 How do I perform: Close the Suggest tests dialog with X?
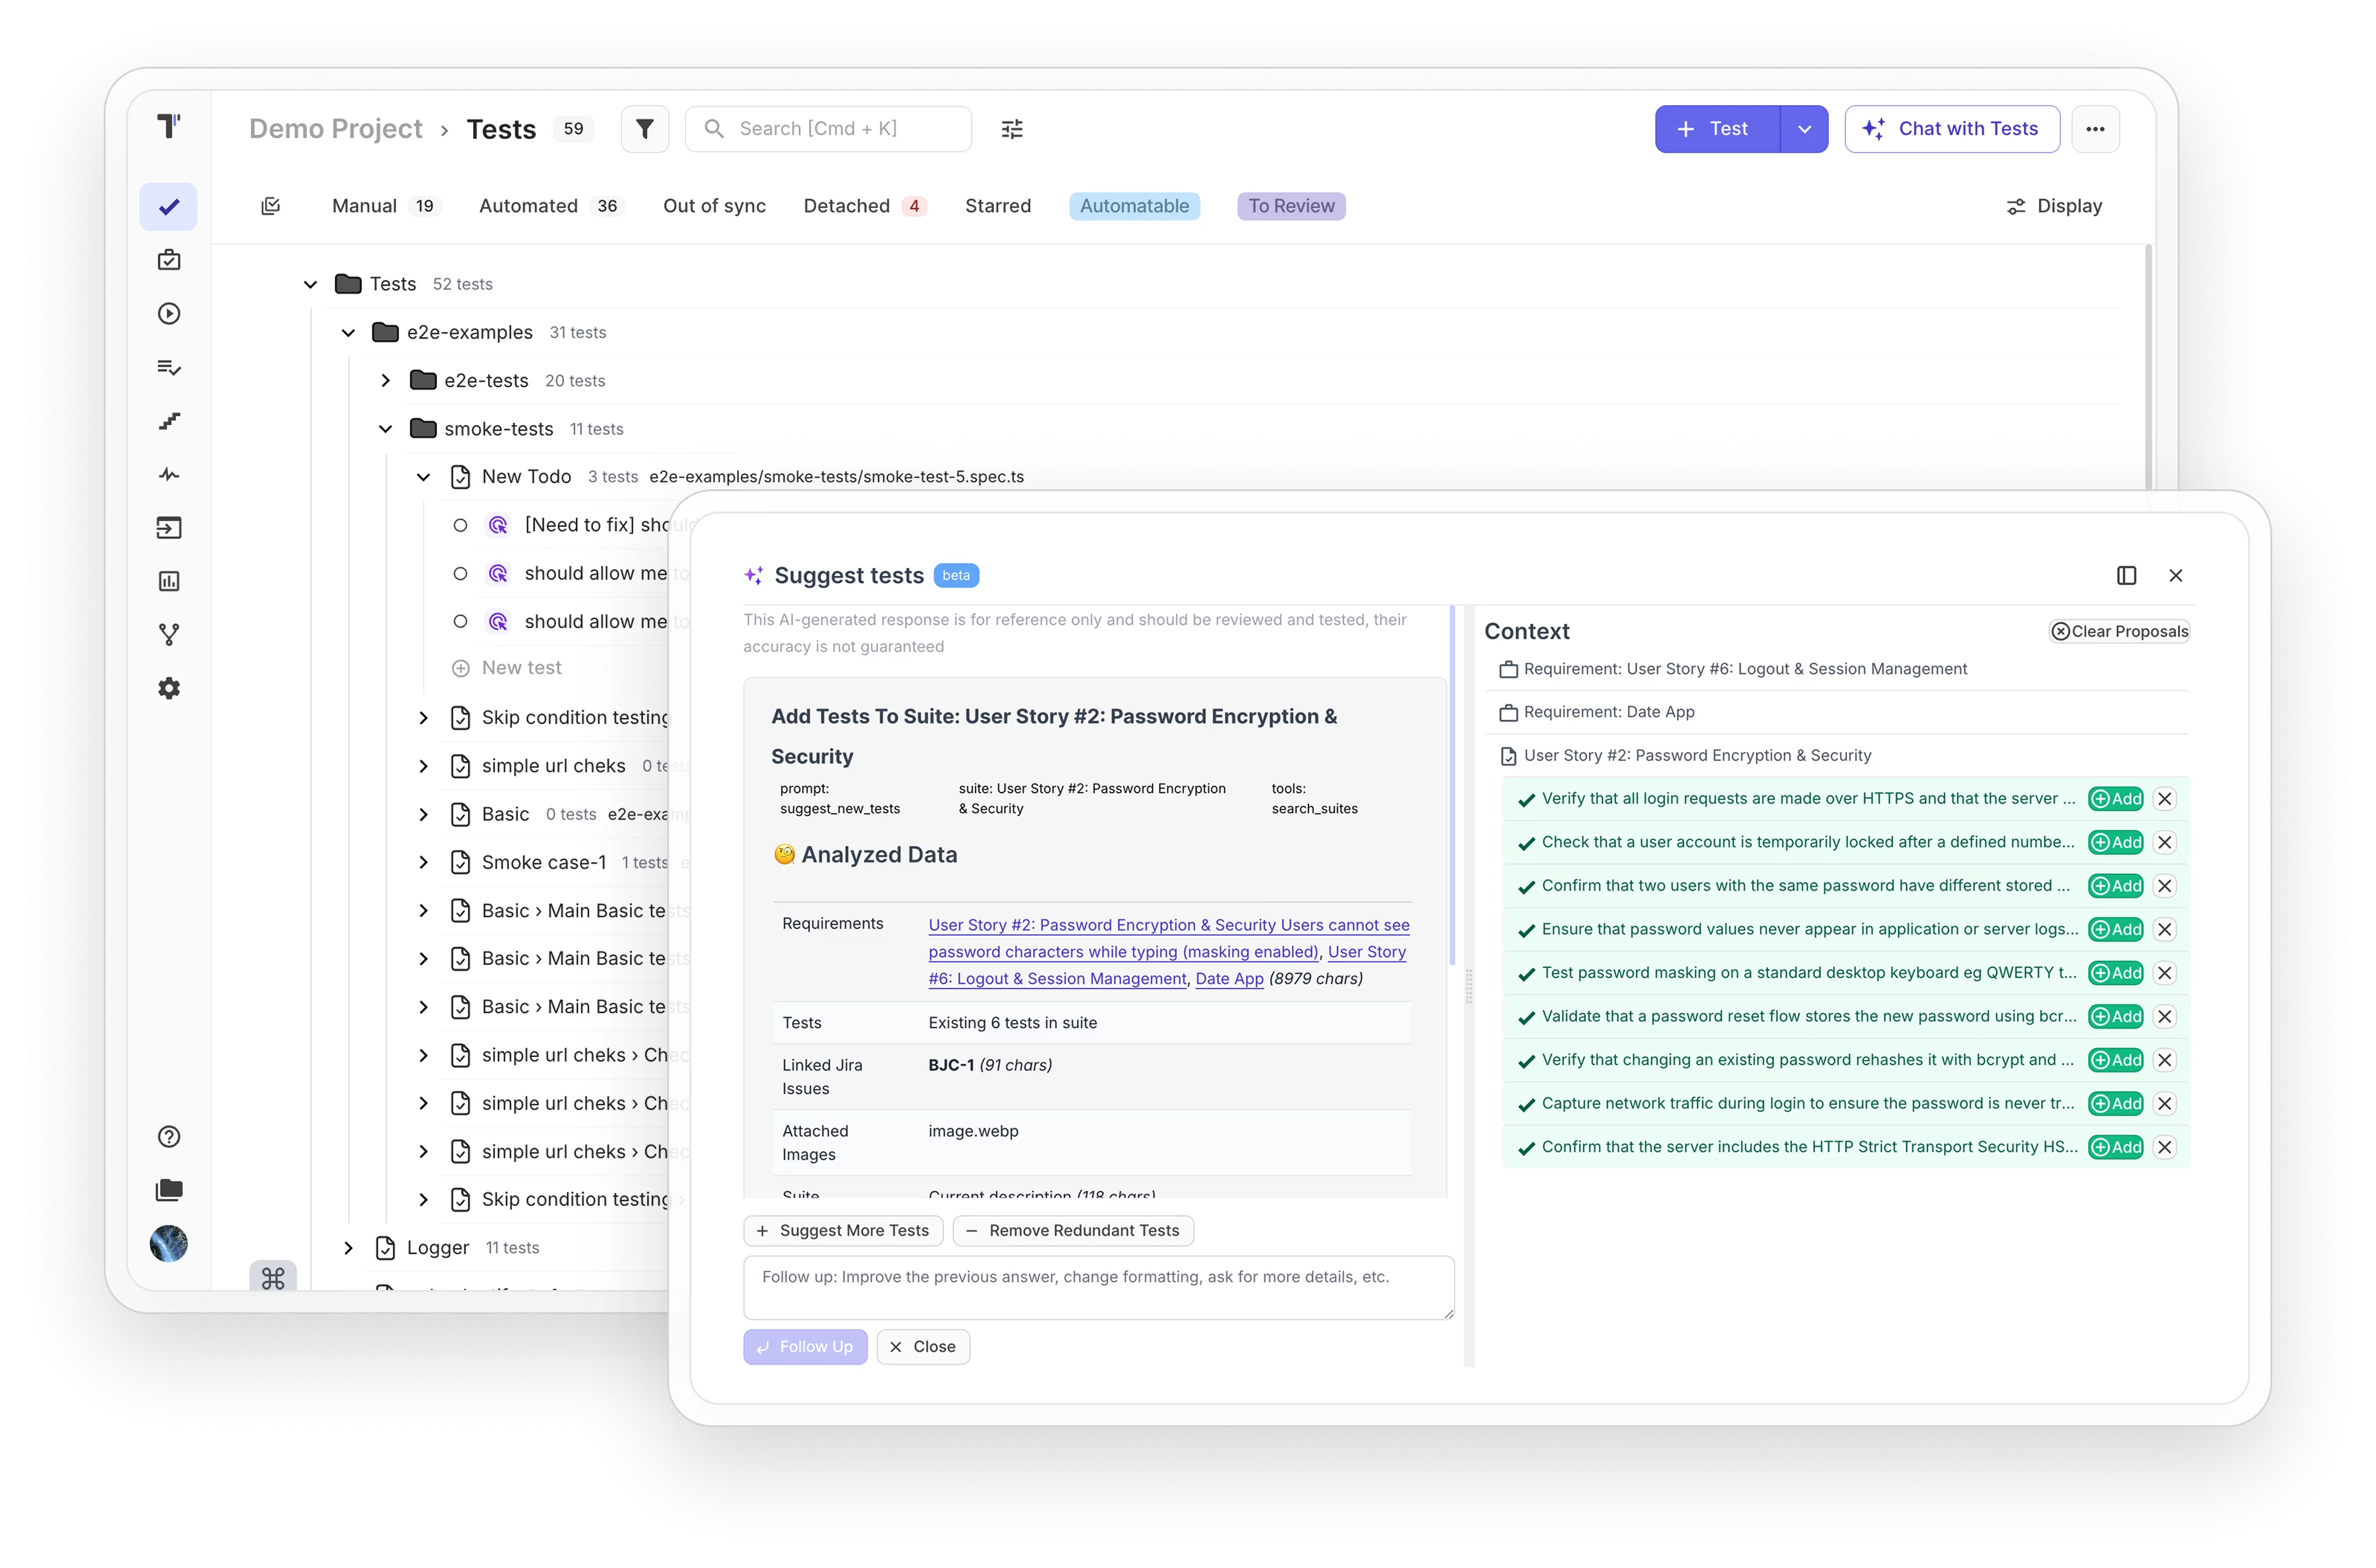tap(2176, 575)
